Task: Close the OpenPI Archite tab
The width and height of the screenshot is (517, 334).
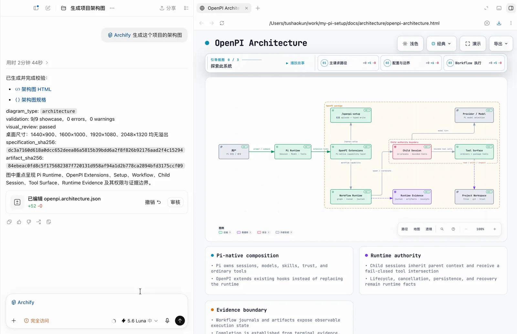Action: [247, 8]
